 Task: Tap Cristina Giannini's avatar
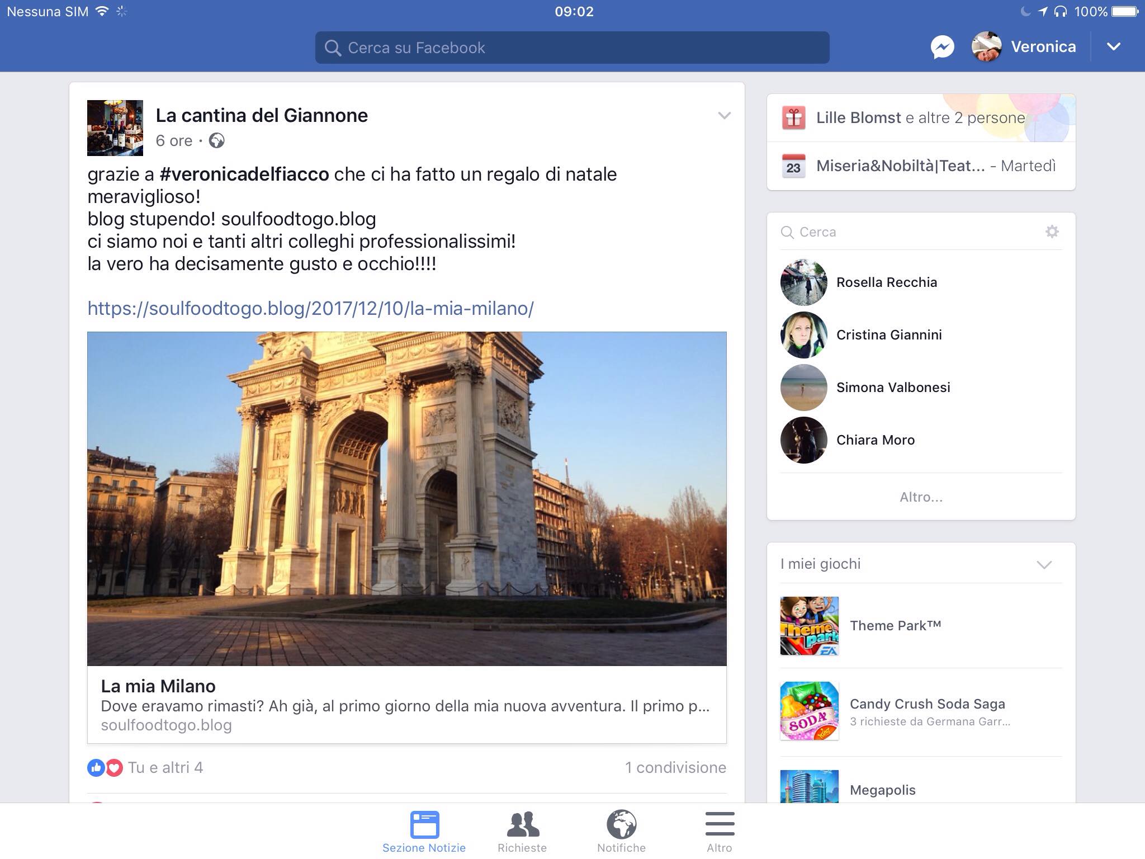803,335
